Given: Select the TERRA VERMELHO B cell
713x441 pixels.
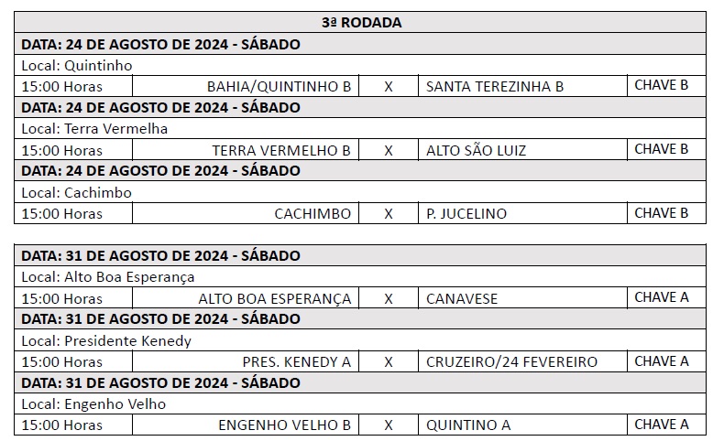Looking at the screenshot, I should click(x=246, y=150).
